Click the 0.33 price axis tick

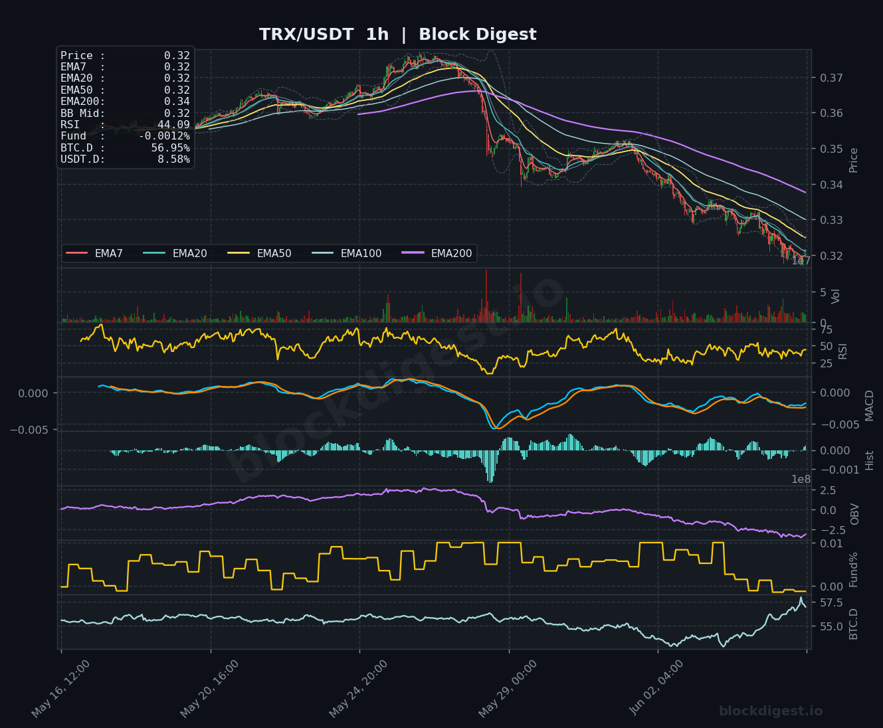(x=831, y=220)
